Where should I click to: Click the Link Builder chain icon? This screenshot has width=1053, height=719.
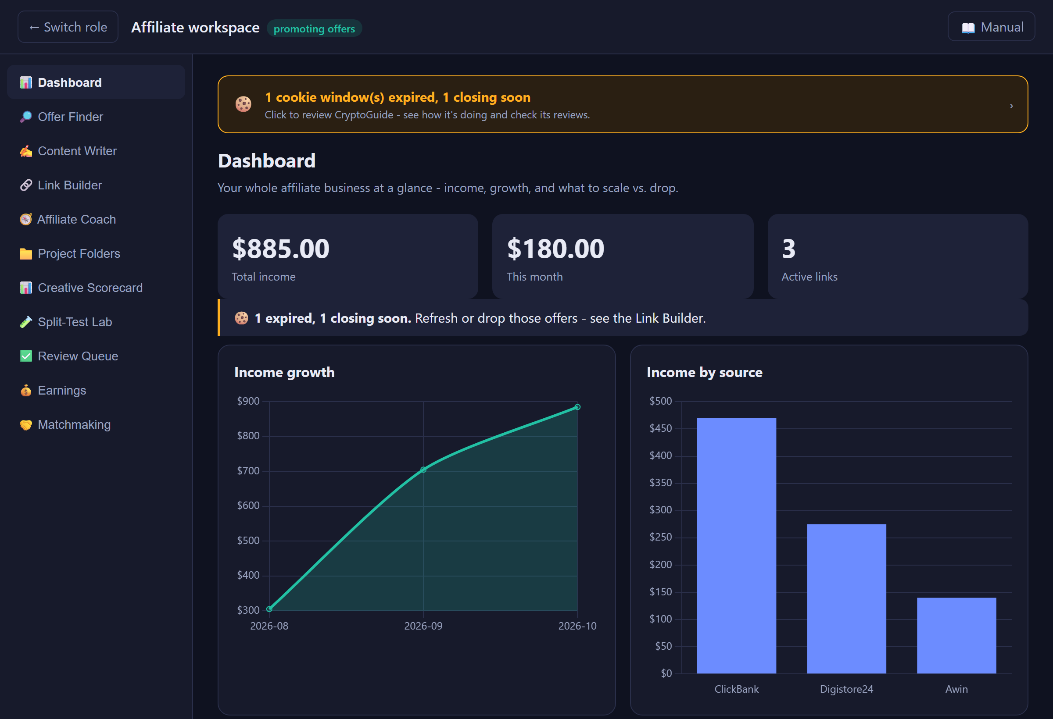click(26, 185)
